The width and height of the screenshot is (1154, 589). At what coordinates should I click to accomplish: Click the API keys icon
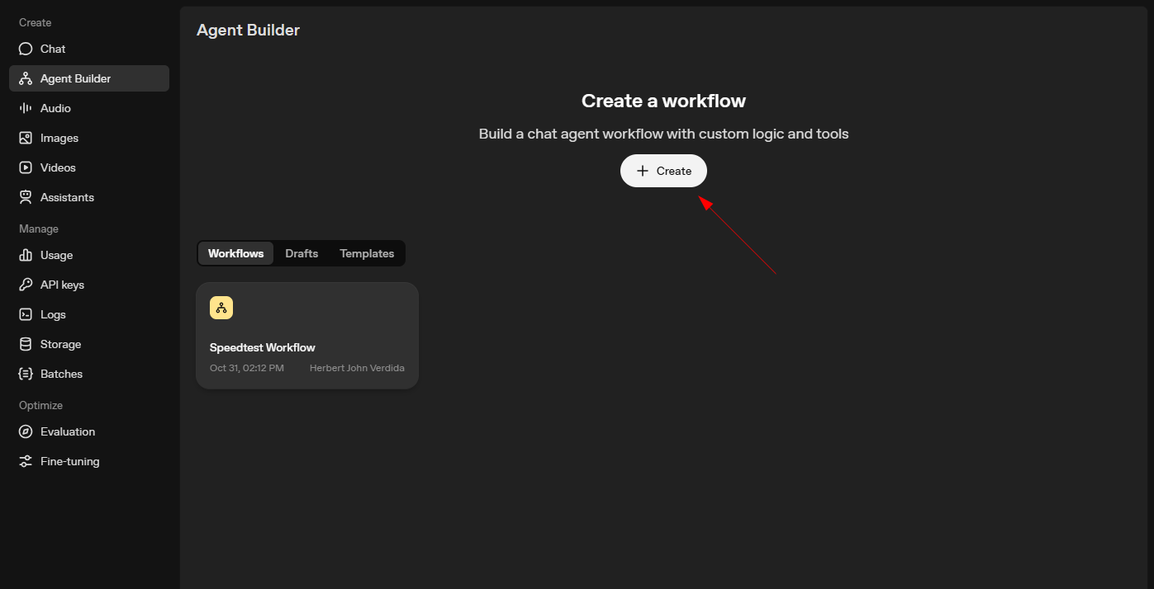25,285
